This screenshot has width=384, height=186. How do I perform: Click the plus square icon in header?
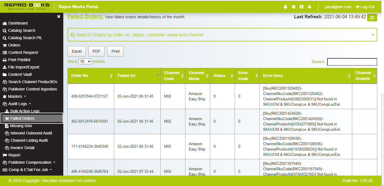point(302,7)
